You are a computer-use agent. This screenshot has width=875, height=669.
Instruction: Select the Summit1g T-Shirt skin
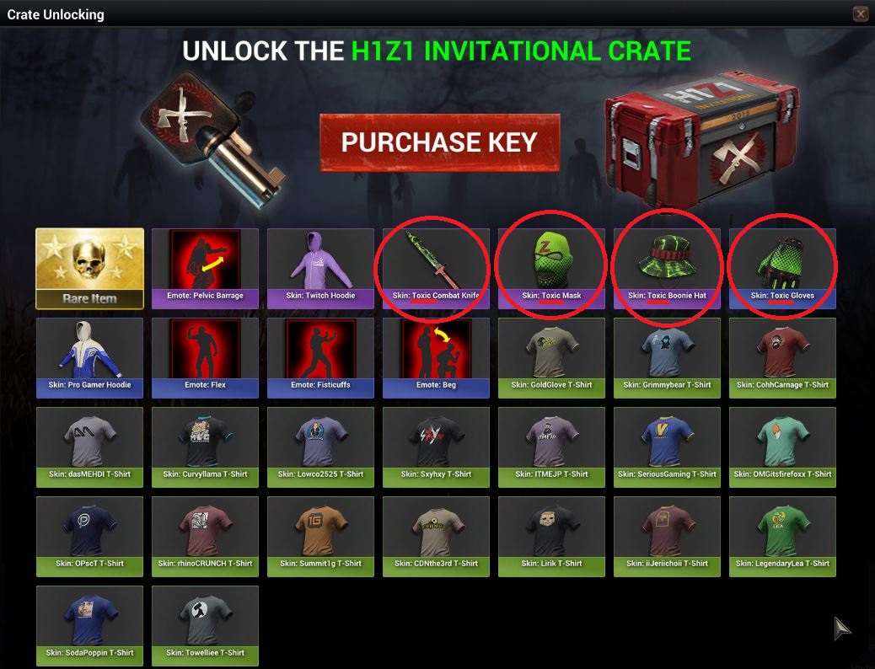321,536
